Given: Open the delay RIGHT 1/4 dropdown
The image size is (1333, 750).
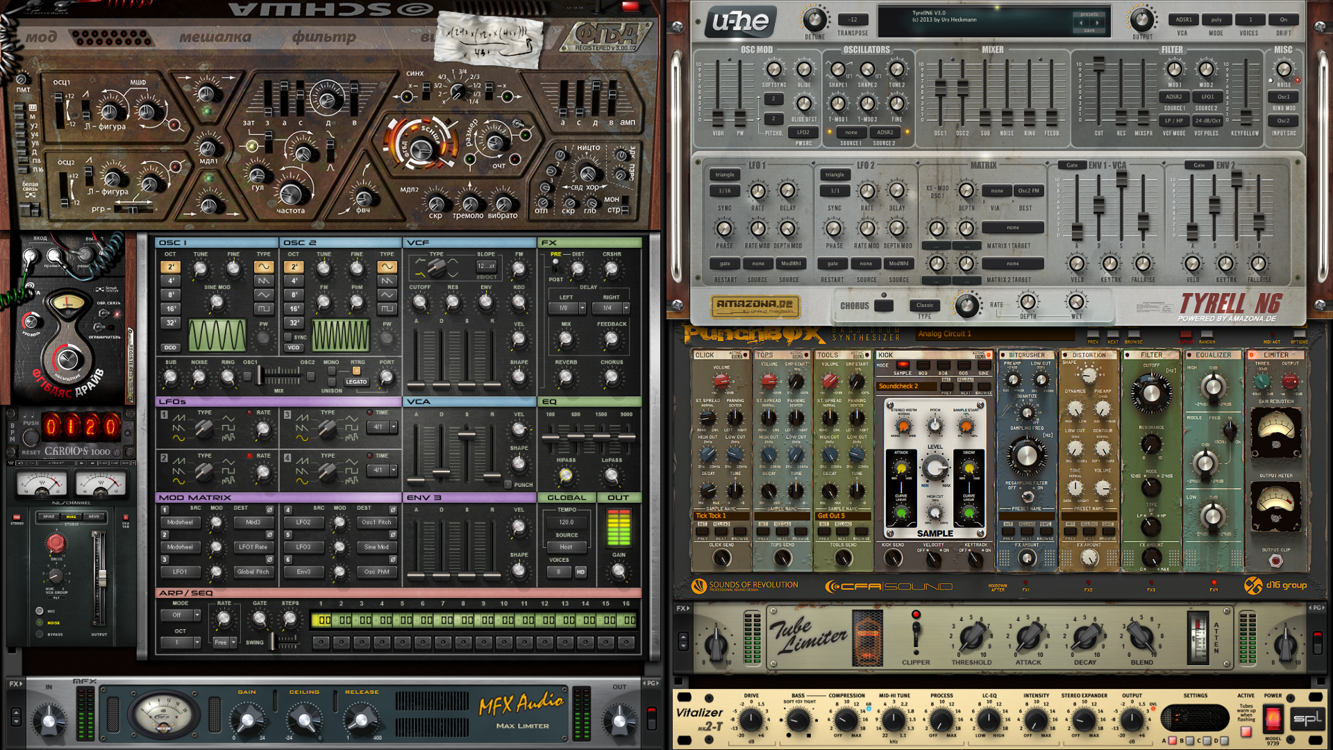Looking at the screenshot, I should click(x=611, y=308).
